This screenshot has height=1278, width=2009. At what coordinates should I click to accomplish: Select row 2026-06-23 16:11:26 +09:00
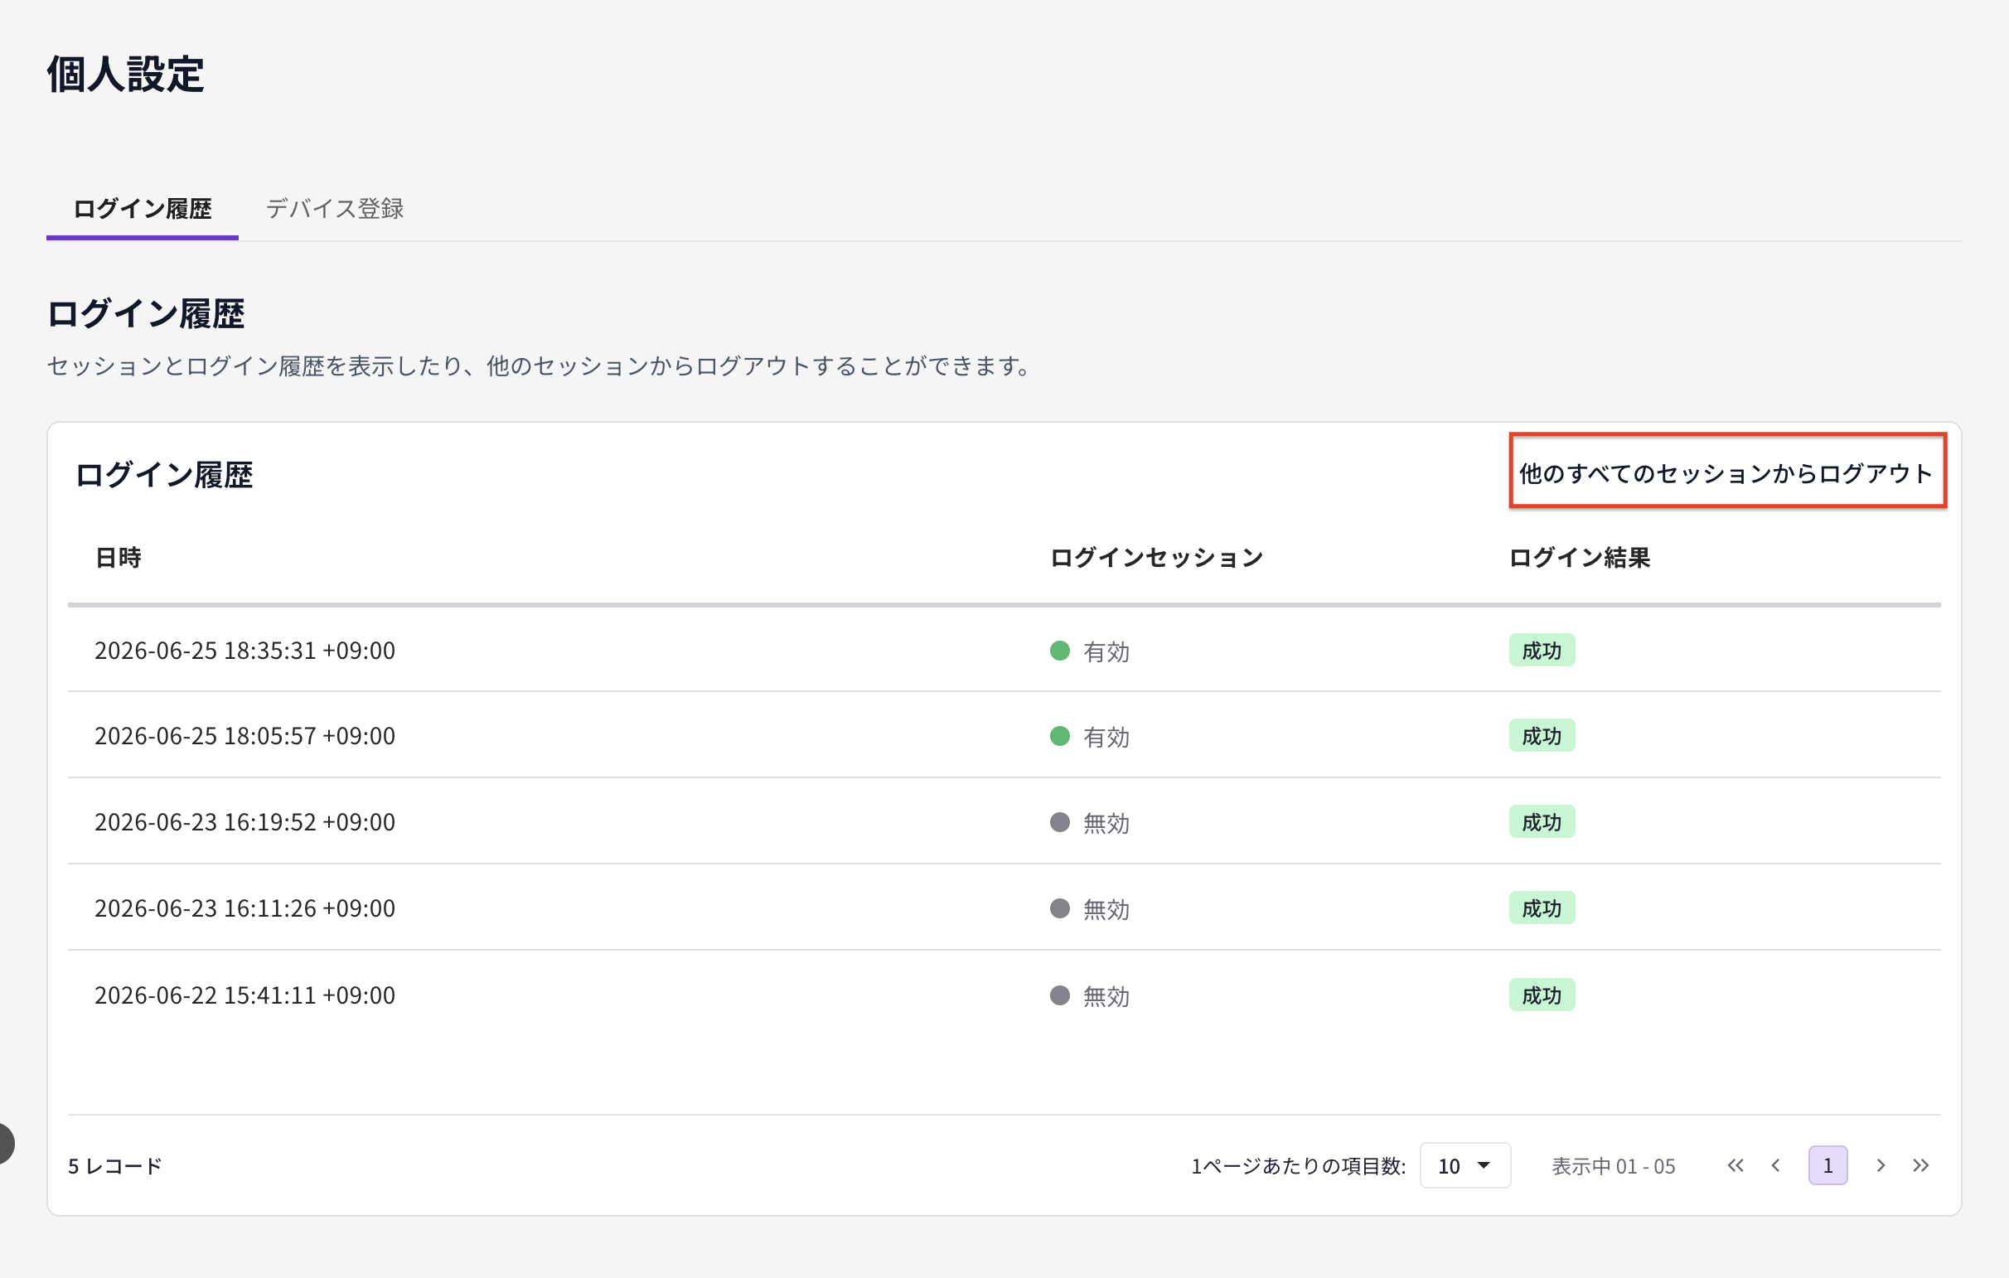1004,908
